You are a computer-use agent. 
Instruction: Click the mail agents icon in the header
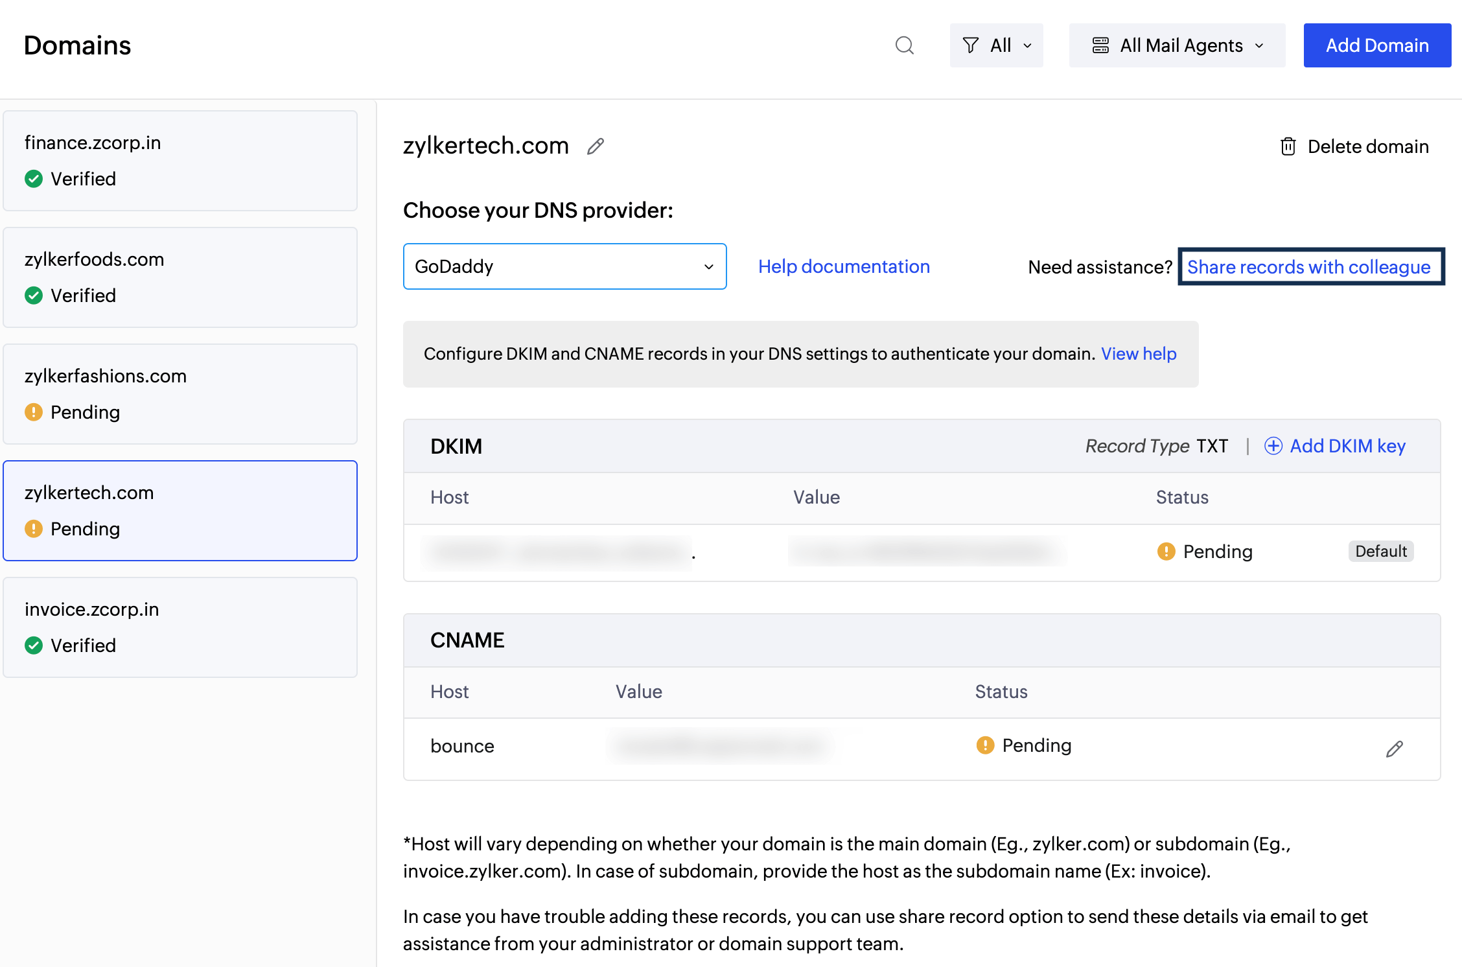coord(1100,45)
